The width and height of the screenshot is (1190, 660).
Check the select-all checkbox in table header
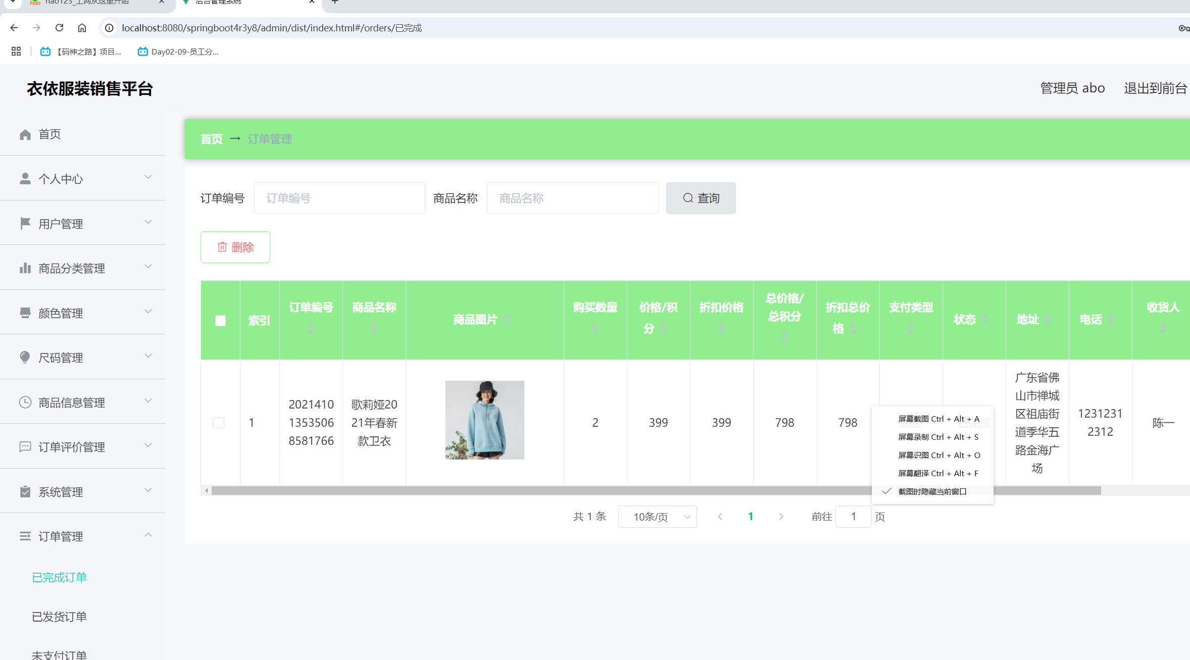coord(220,321)
